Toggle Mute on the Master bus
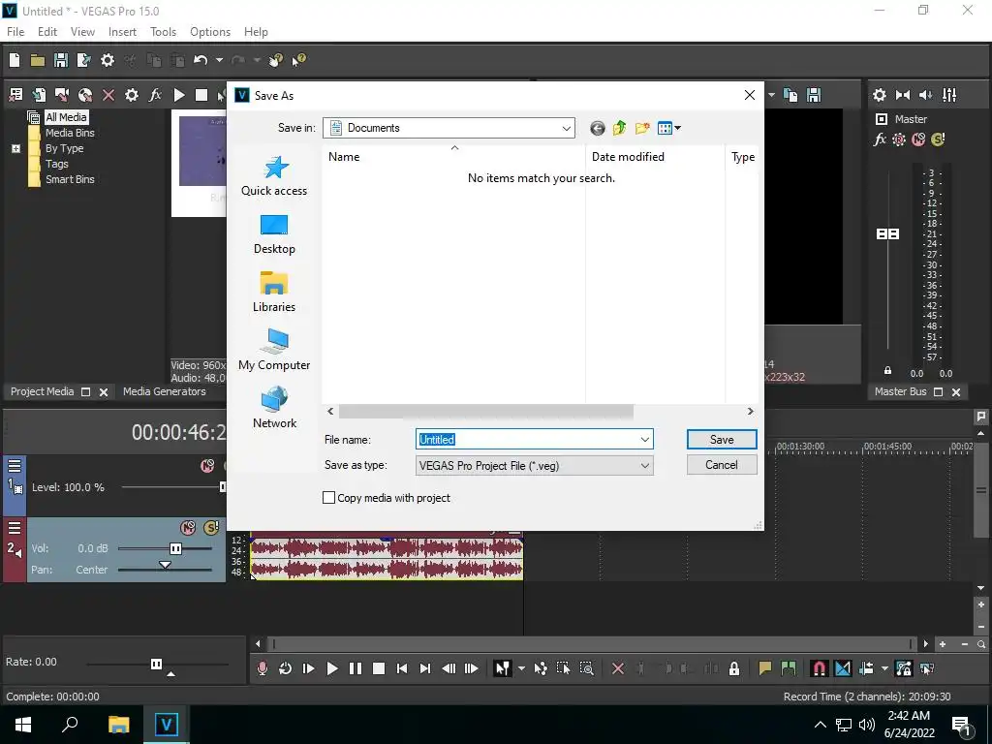 point(918,139)
